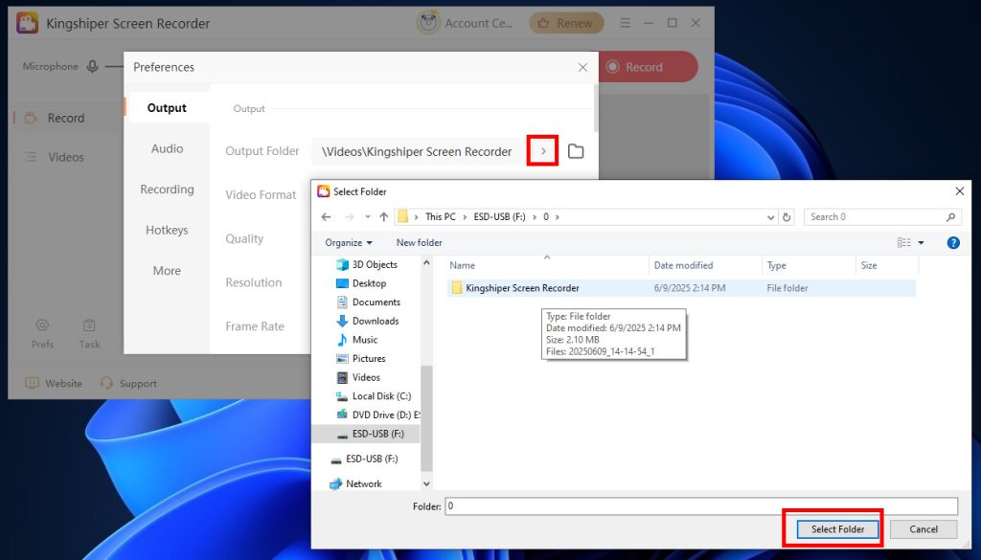Screen dimensions: 981x560
Task: Select DVD Drive (D:) in navigation pane
Action: (x=385, y=414)
